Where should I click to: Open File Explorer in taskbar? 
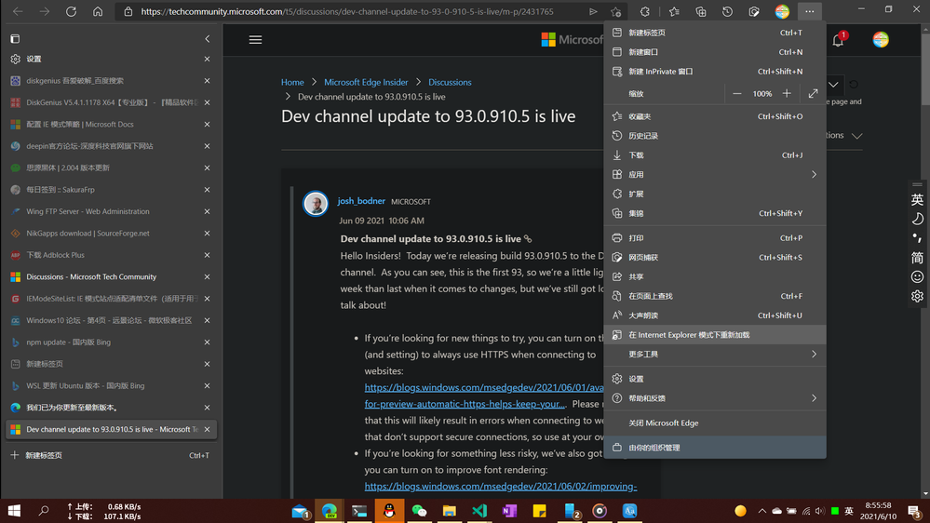pos(449,511)
